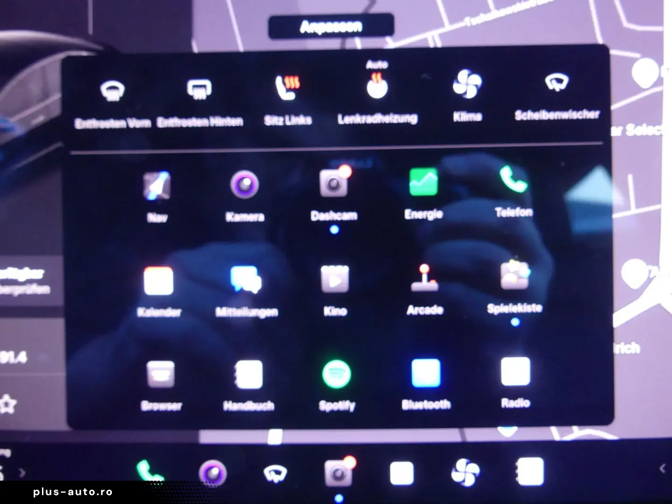
Task: Toggle Lenkradheizung steering wheel heating
Action: [377, 87]
